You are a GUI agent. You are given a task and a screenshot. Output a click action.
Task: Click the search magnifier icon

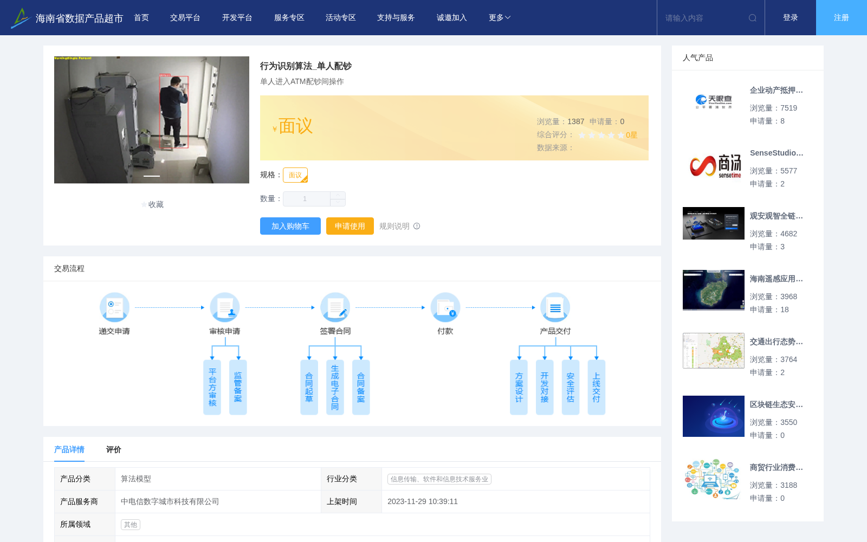(753, 18)
